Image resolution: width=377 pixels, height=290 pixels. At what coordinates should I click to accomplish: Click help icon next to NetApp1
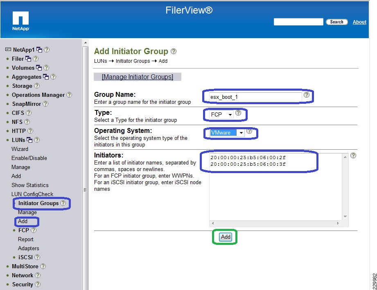point(47,50)
